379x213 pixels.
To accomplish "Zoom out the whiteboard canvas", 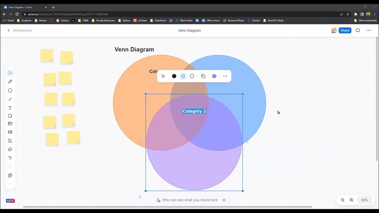I will point(343,200).
